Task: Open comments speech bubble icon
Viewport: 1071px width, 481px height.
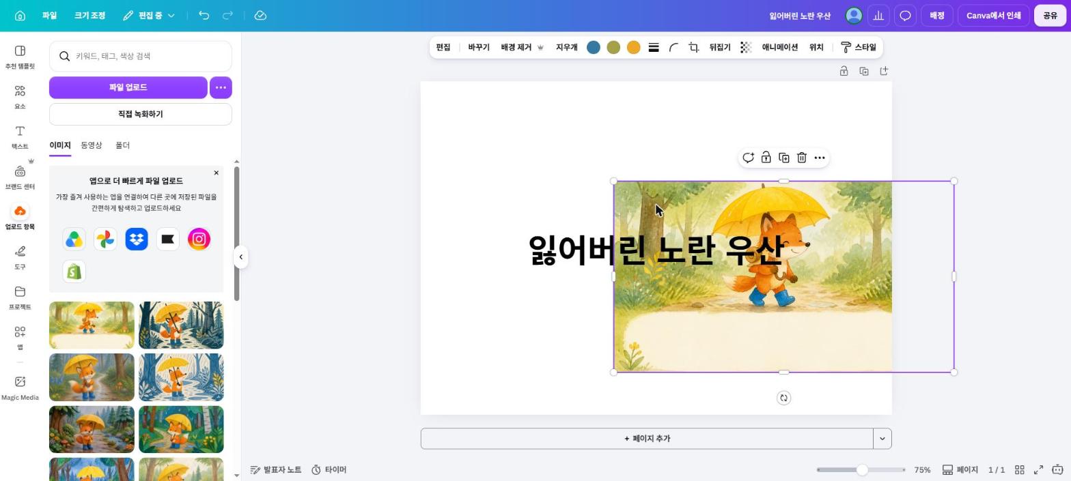Action: click(x=905, y=15)
